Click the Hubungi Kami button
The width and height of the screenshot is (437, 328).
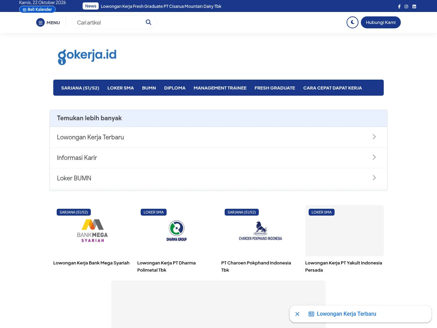[381, 22]
